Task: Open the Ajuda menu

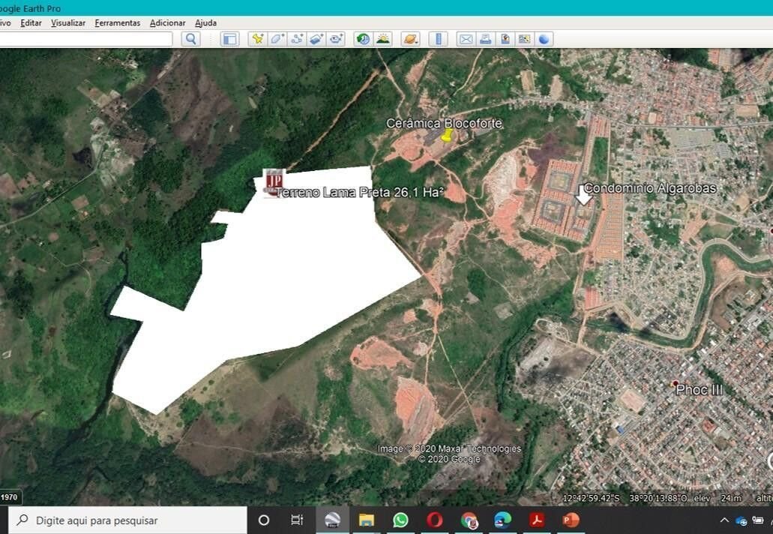Action: 205,22
